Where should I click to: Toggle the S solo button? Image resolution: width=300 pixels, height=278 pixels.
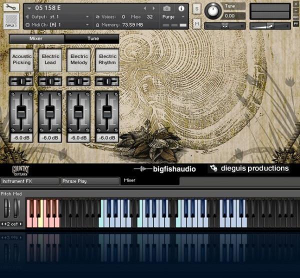pos(196,8)
